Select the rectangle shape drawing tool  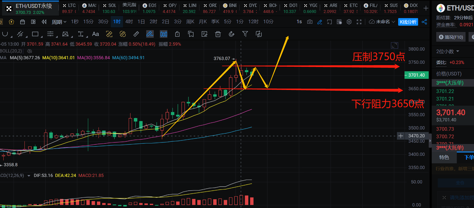click(35, 34)
